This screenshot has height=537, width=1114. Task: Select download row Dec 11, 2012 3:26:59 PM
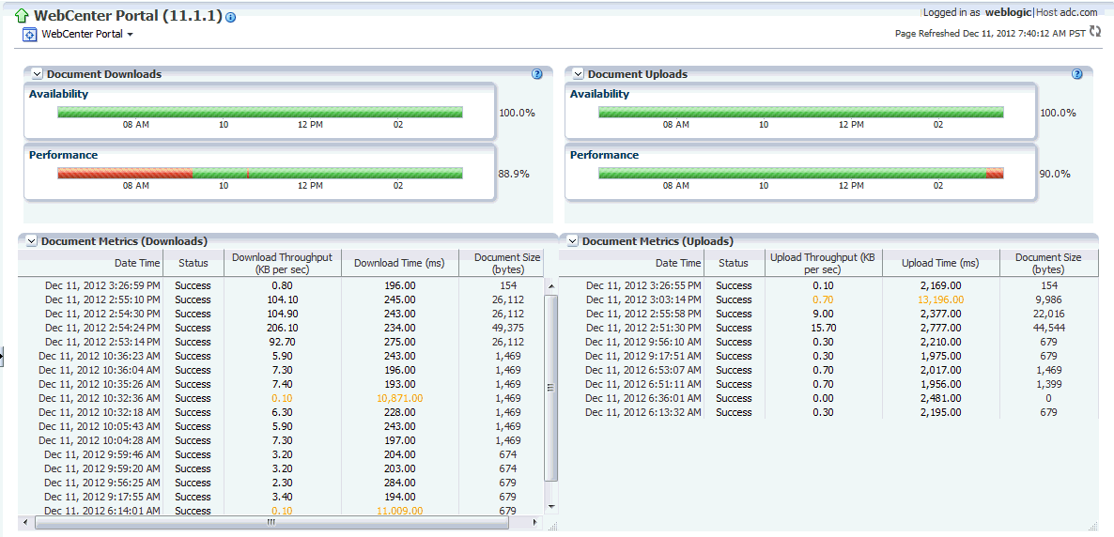281,285
